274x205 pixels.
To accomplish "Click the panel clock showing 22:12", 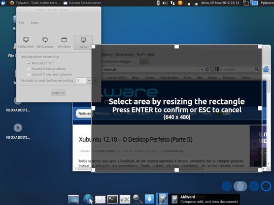I will (220, 3).
